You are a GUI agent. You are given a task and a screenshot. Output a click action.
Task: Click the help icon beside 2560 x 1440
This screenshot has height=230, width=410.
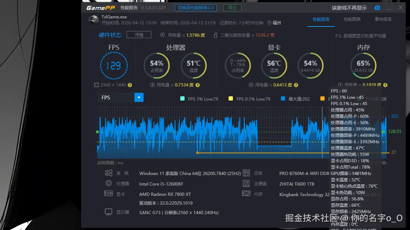[x=130, y=85]
